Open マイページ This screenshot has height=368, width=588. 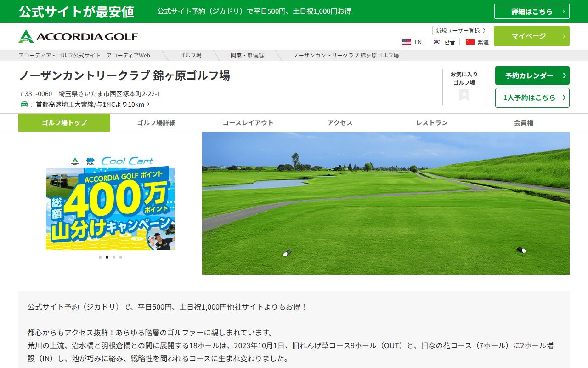click(x=532, y=36)
